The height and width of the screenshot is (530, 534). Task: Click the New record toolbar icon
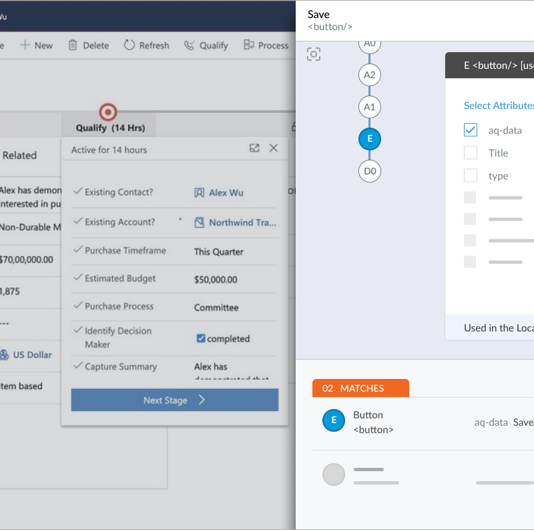[x=25, y=45]
